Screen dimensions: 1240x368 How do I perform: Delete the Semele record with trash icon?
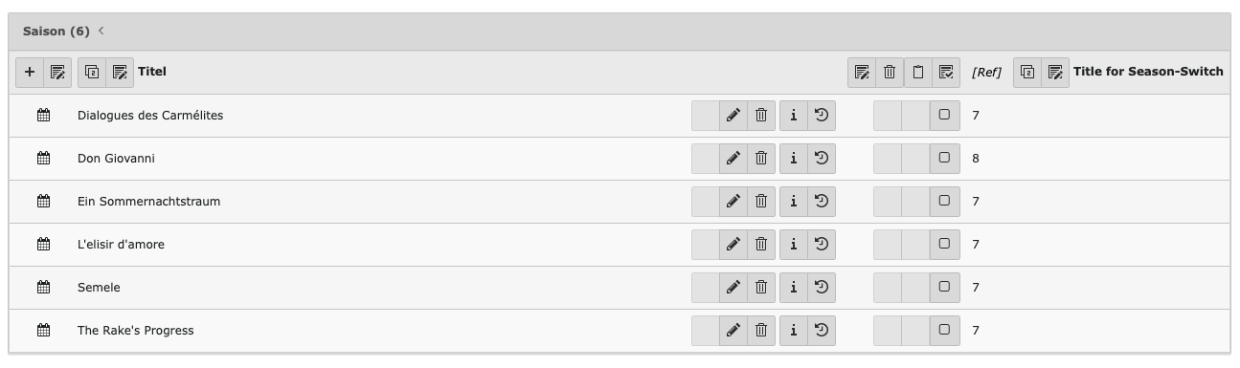[761, 288]
